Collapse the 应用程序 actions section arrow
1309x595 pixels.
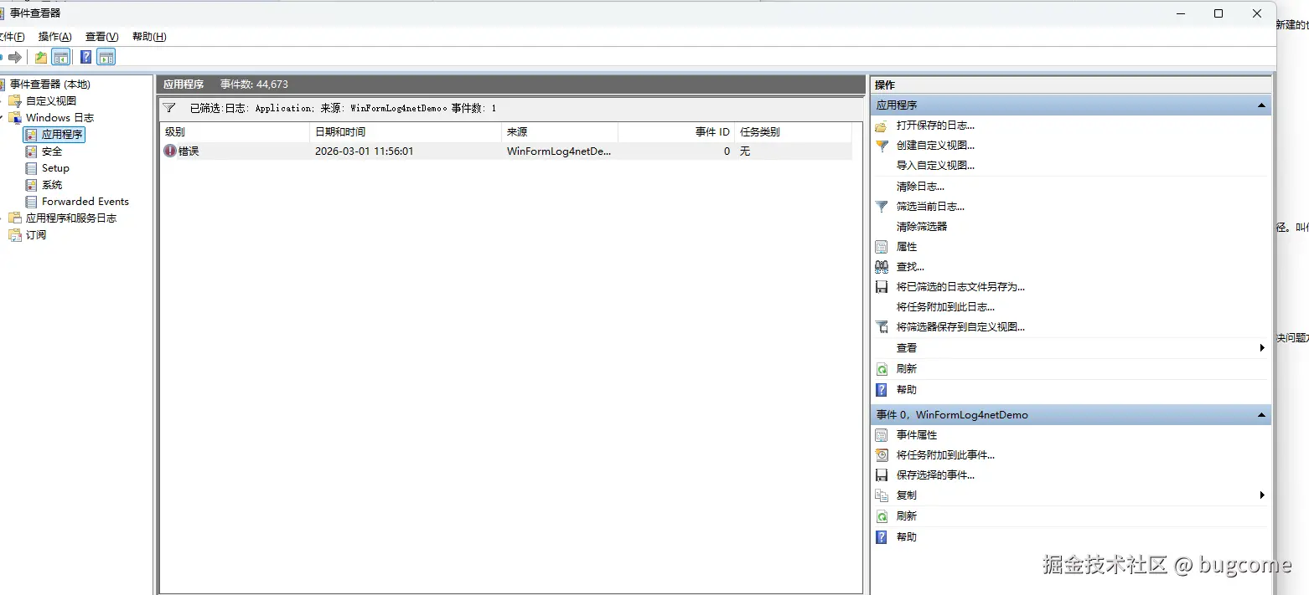1261,105
